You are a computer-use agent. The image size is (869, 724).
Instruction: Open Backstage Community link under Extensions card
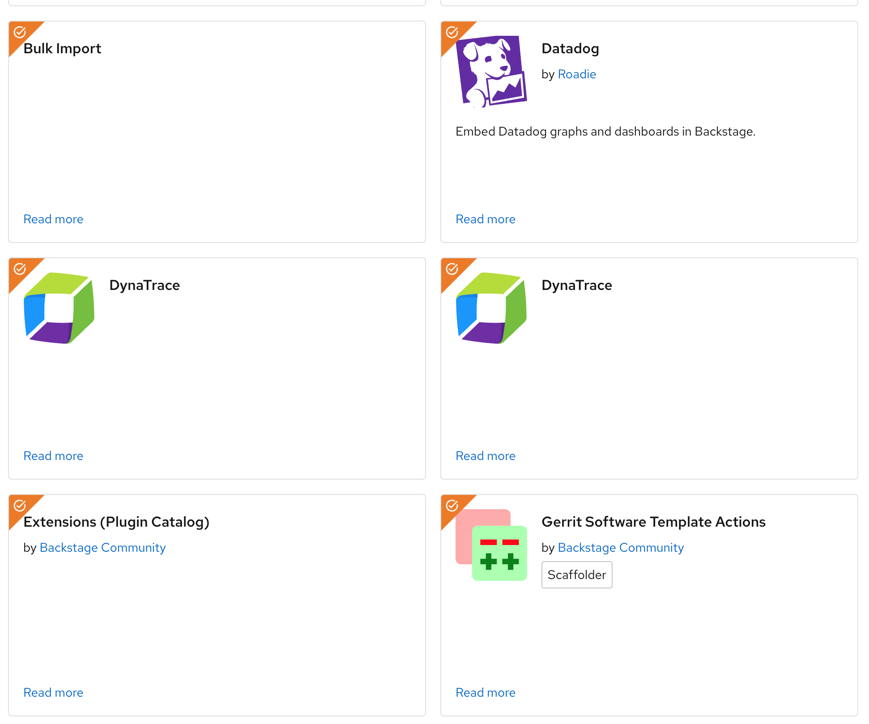102,548
